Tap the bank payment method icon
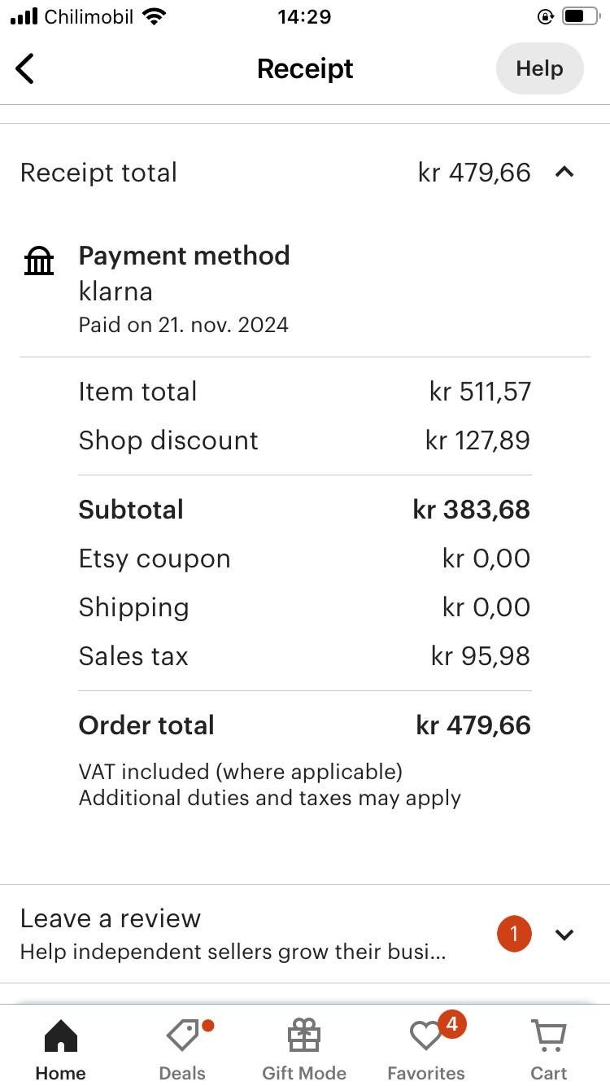The width and height of the screenshot is (610, 1086). 39,262
